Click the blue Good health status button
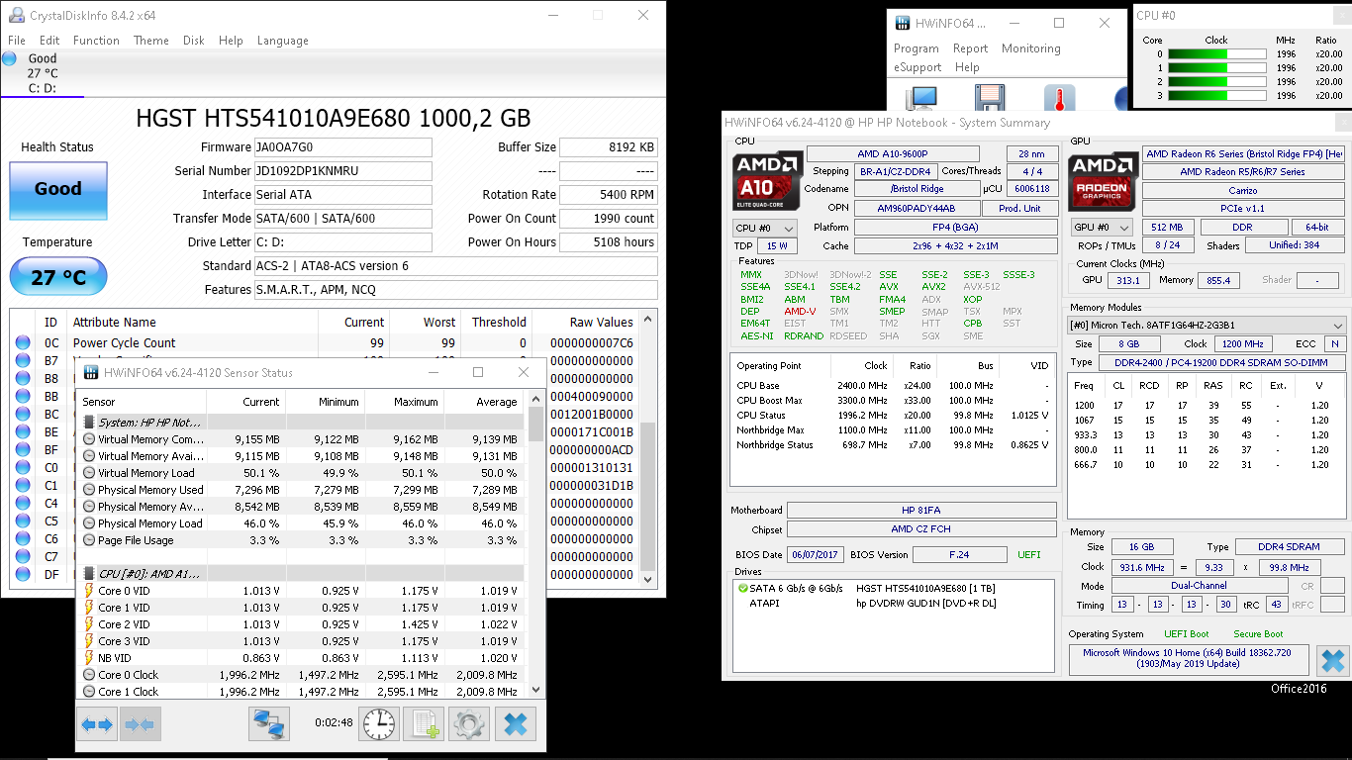The height and width of the screenshot is (760, 1352). (57, 189)
